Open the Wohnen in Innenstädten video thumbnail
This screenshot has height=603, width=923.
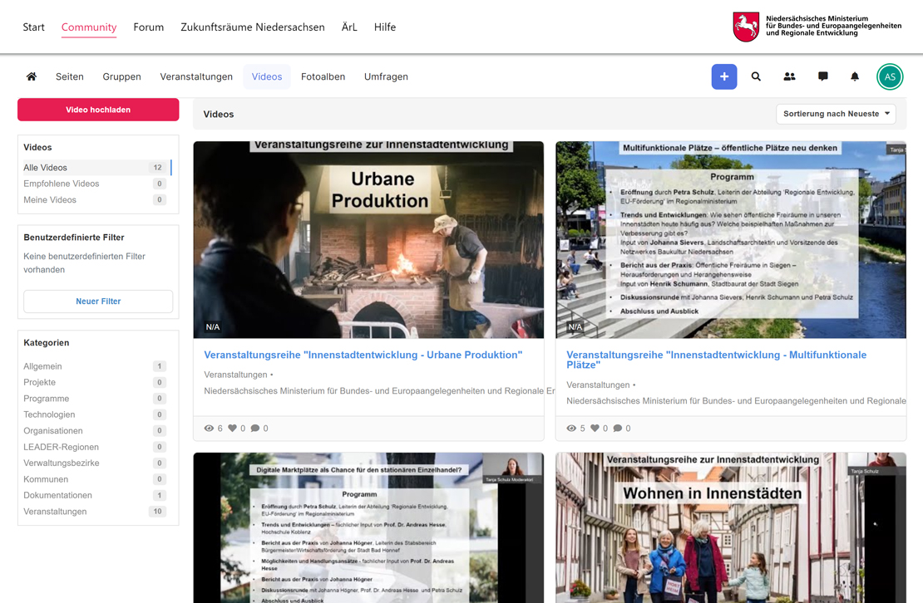pos(730,528)
